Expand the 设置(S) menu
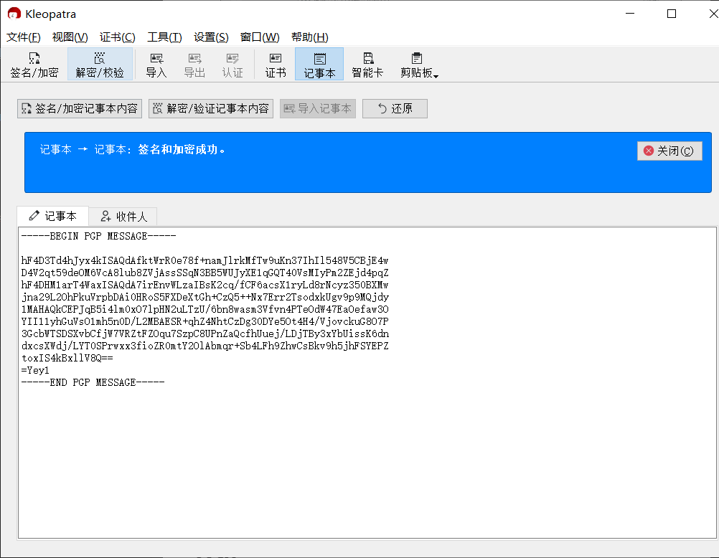This screenshot has height=558, width=719. 211,37
